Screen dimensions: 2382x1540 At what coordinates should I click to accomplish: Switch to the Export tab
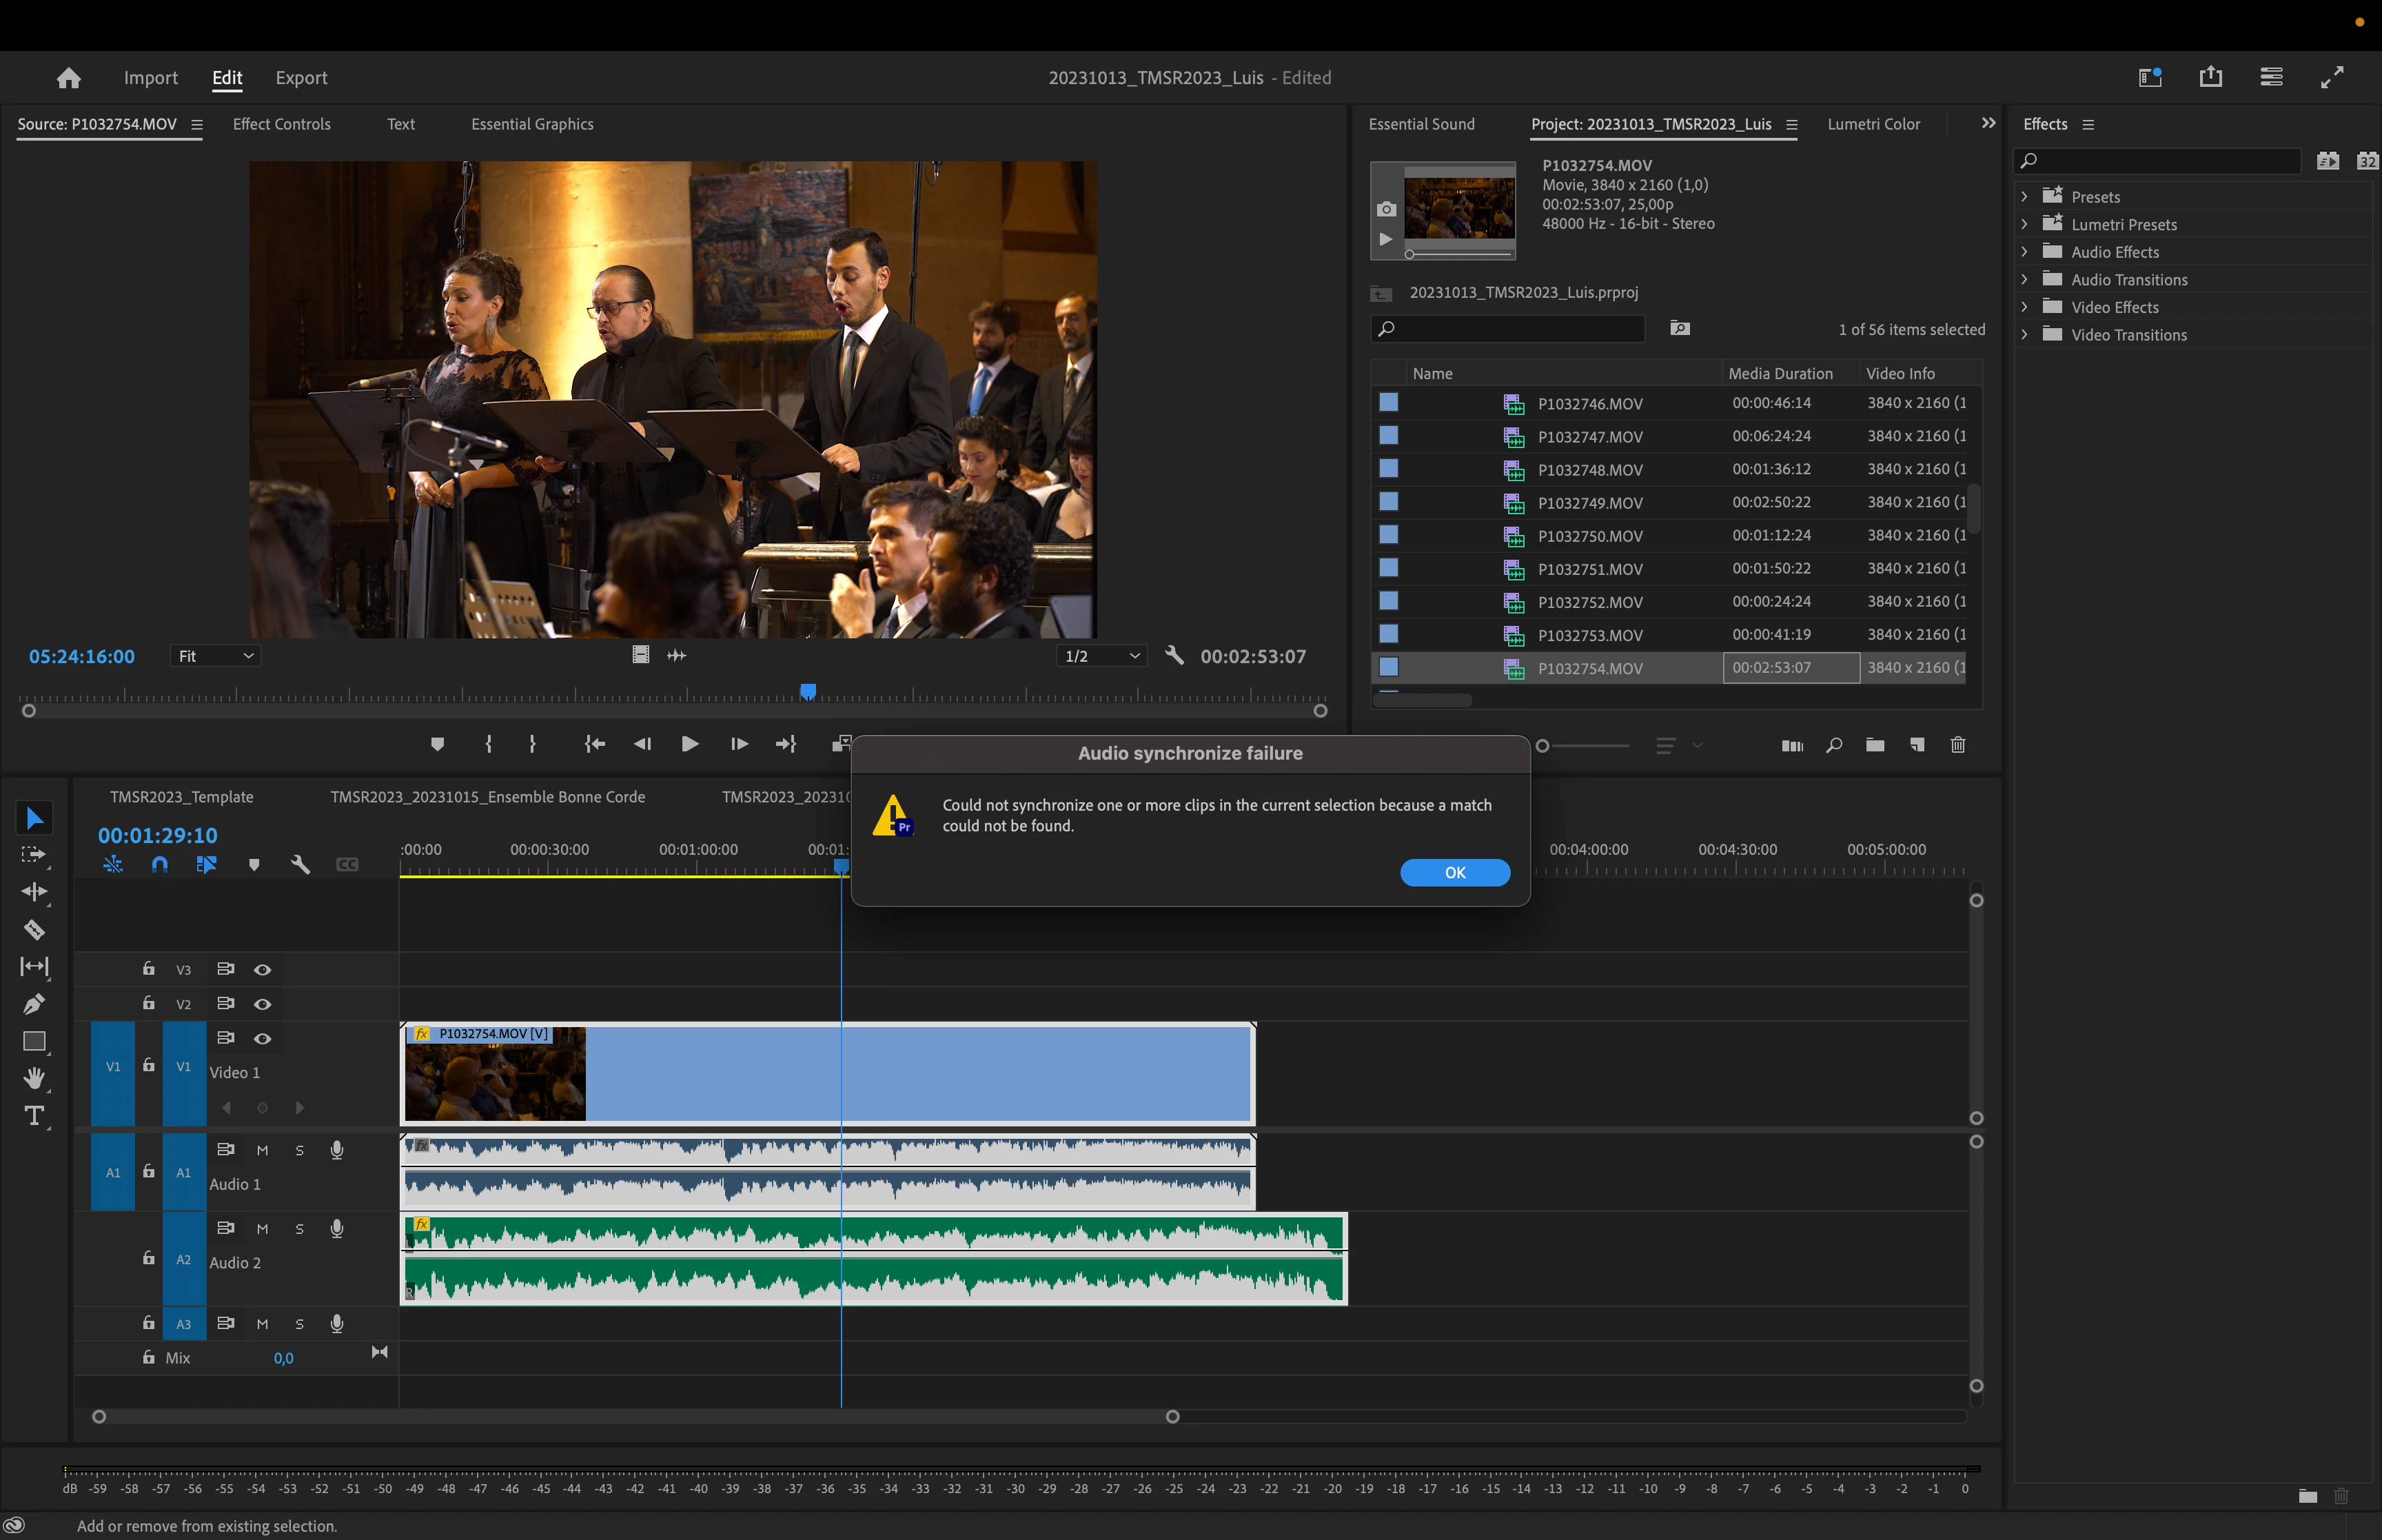pyautogui.click(x=301, y=78)
